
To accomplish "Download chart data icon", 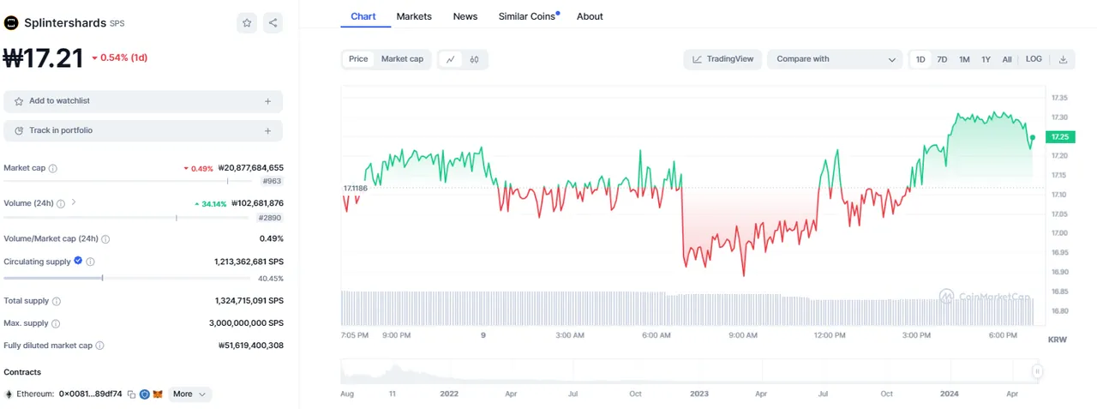I will point(1064,59).
